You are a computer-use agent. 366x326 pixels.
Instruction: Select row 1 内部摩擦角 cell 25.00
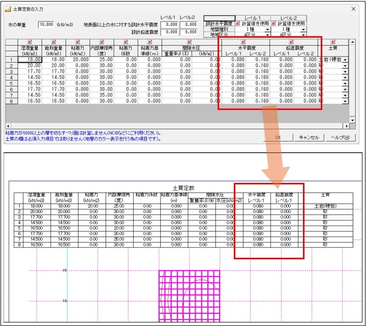(x=102, y=60)
